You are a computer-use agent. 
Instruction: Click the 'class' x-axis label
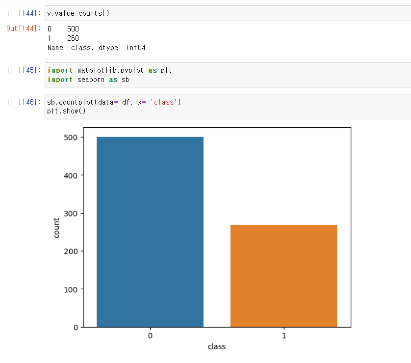tap(216, 346)
